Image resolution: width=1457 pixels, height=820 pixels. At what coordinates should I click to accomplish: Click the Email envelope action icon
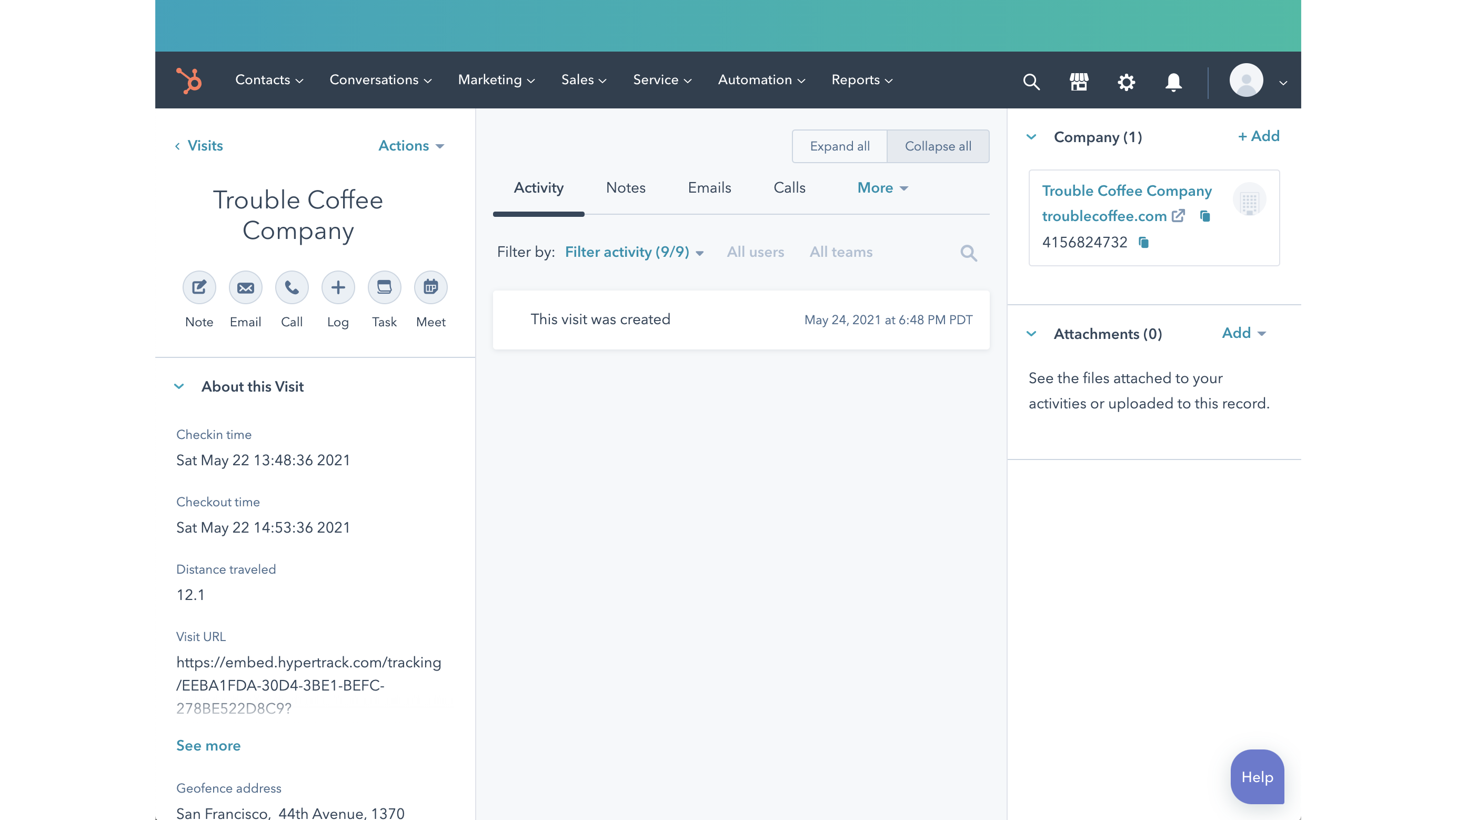(246, 287)
